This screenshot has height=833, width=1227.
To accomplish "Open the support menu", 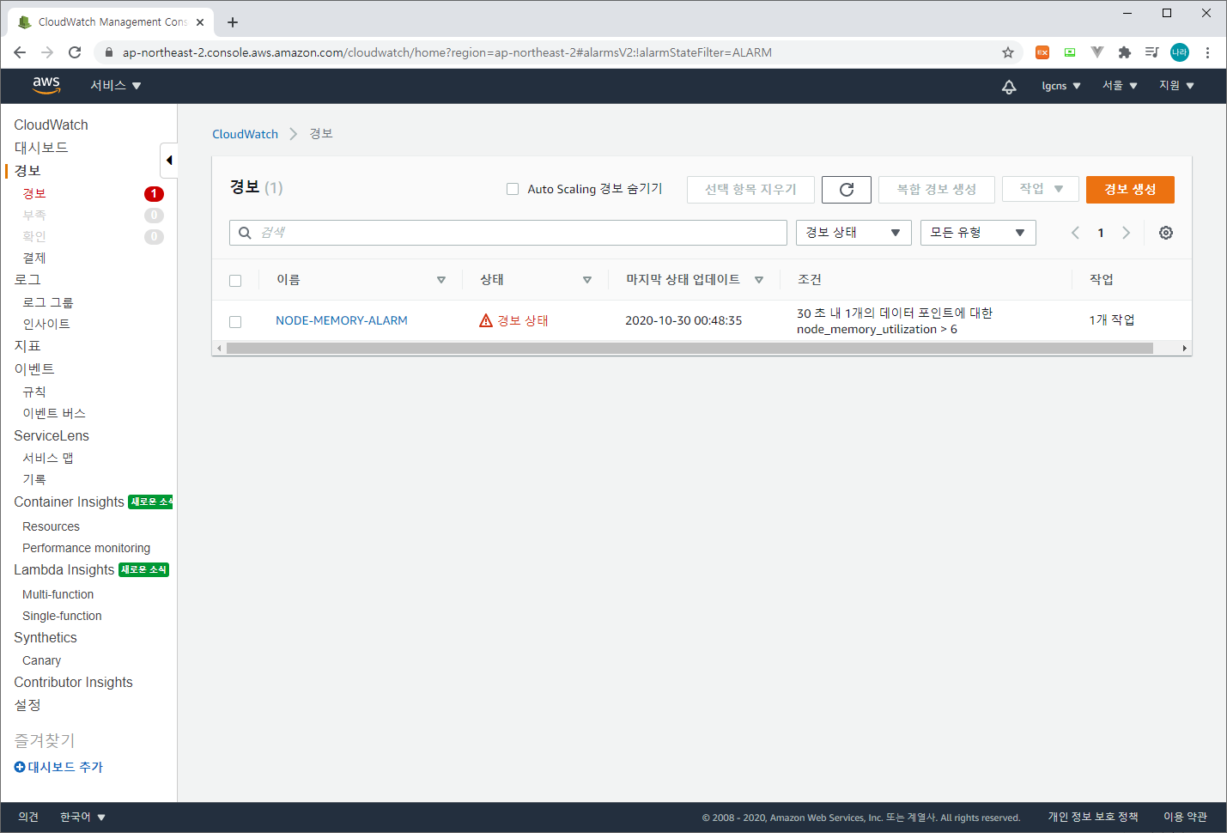I will (1176, 86).
